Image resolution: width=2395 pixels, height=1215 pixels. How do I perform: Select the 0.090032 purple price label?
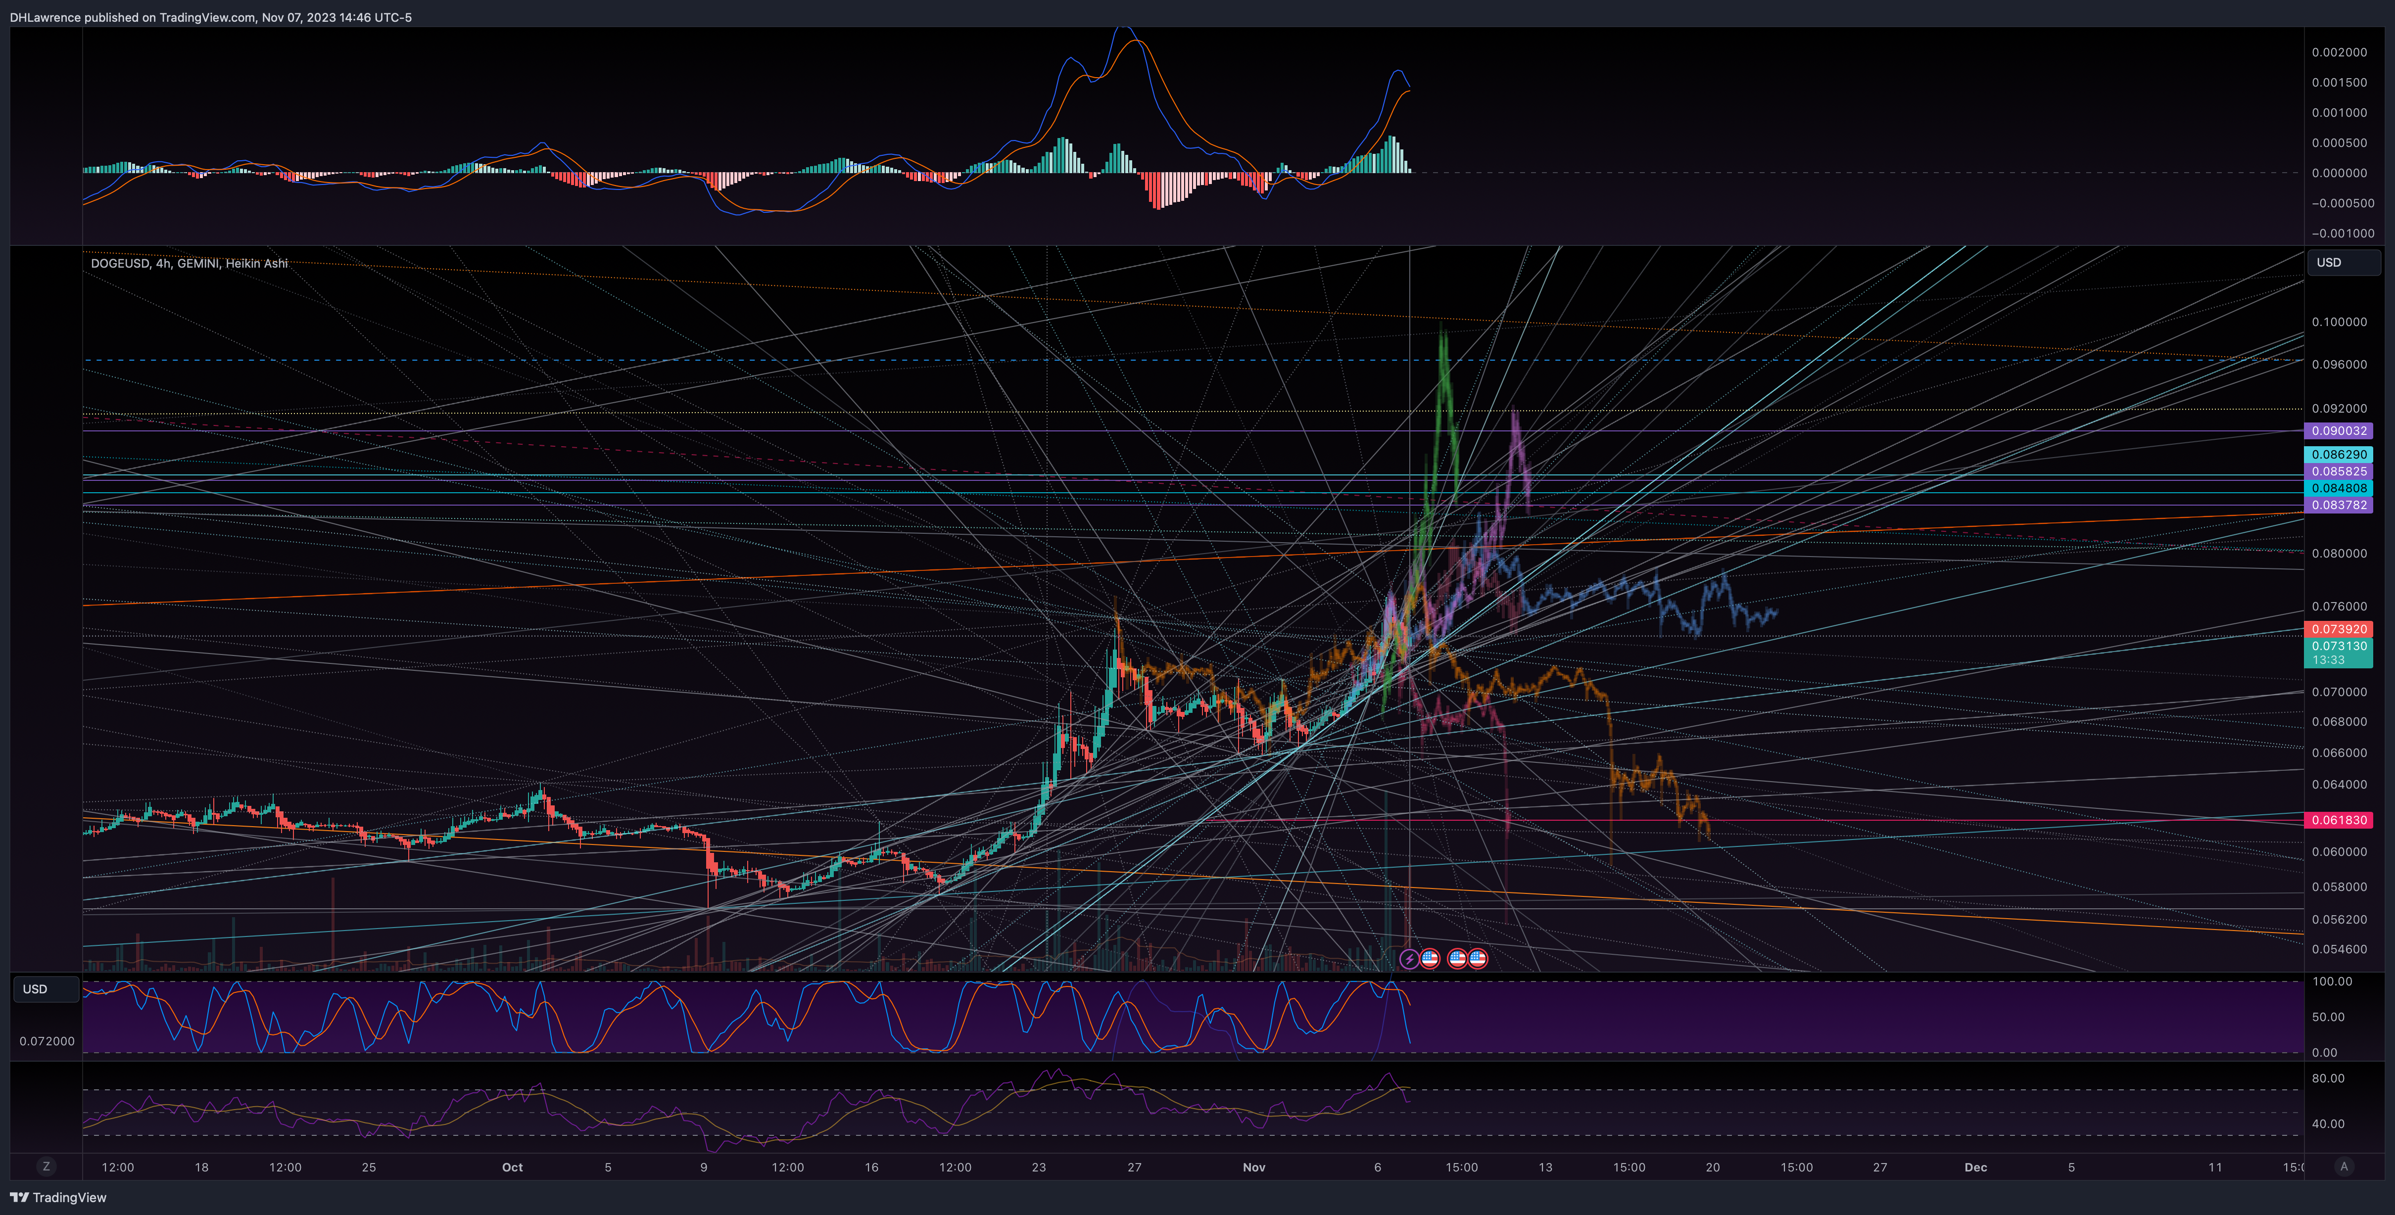(2338, 430)
